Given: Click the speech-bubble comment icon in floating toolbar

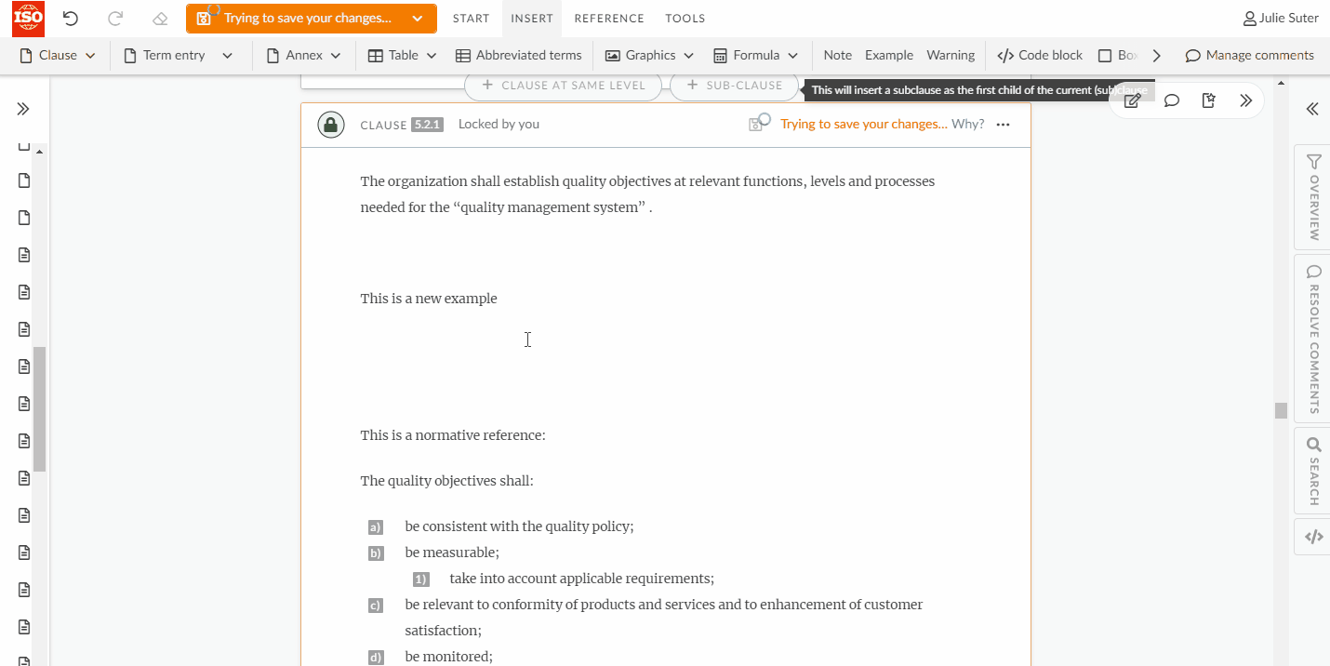Looking at the screenshot, I should [x=1172, y=100].
